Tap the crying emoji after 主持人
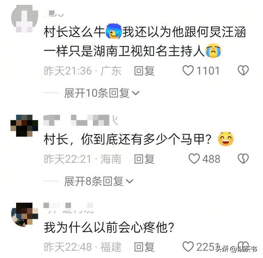The height and width of the screenshot is (258, 263). [x=213, y=50]
